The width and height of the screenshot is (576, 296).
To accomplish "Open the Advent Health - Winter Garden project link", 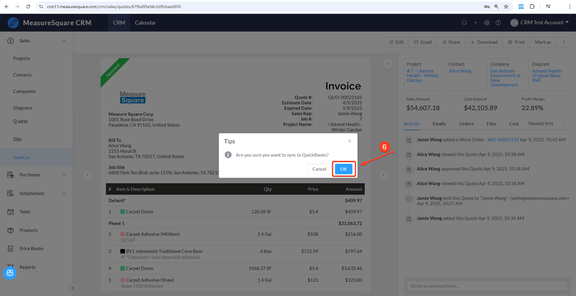I will point(422,76).
